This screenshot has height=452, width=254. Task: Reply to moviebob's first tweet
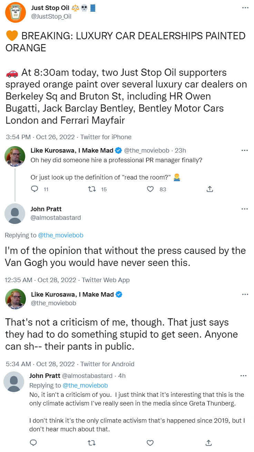[35, 189]
